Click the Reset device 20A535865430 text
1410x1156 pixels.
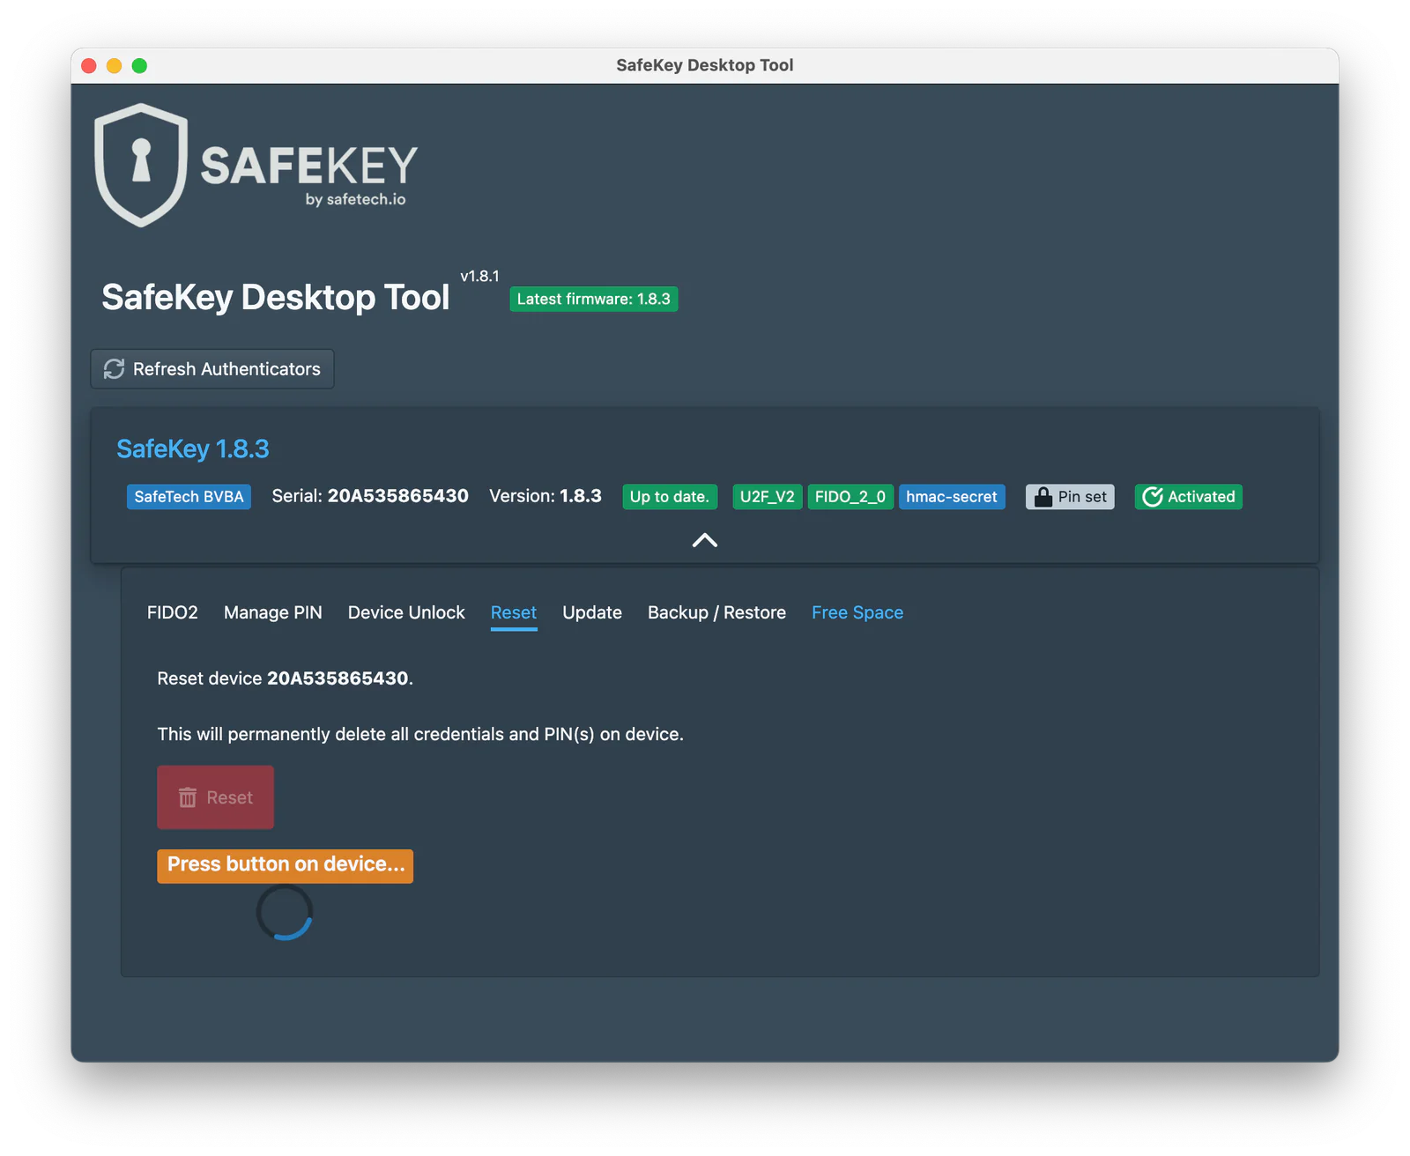click(x=286, y=678)
